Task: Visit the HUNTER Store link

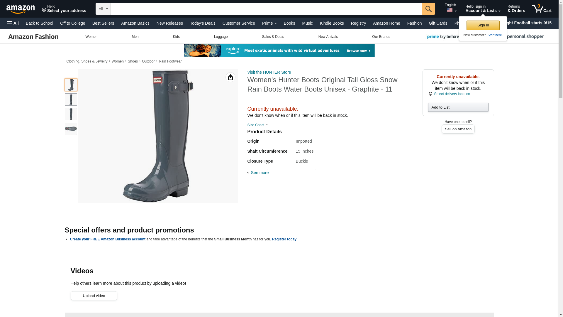Action: [x=269, y=72]
